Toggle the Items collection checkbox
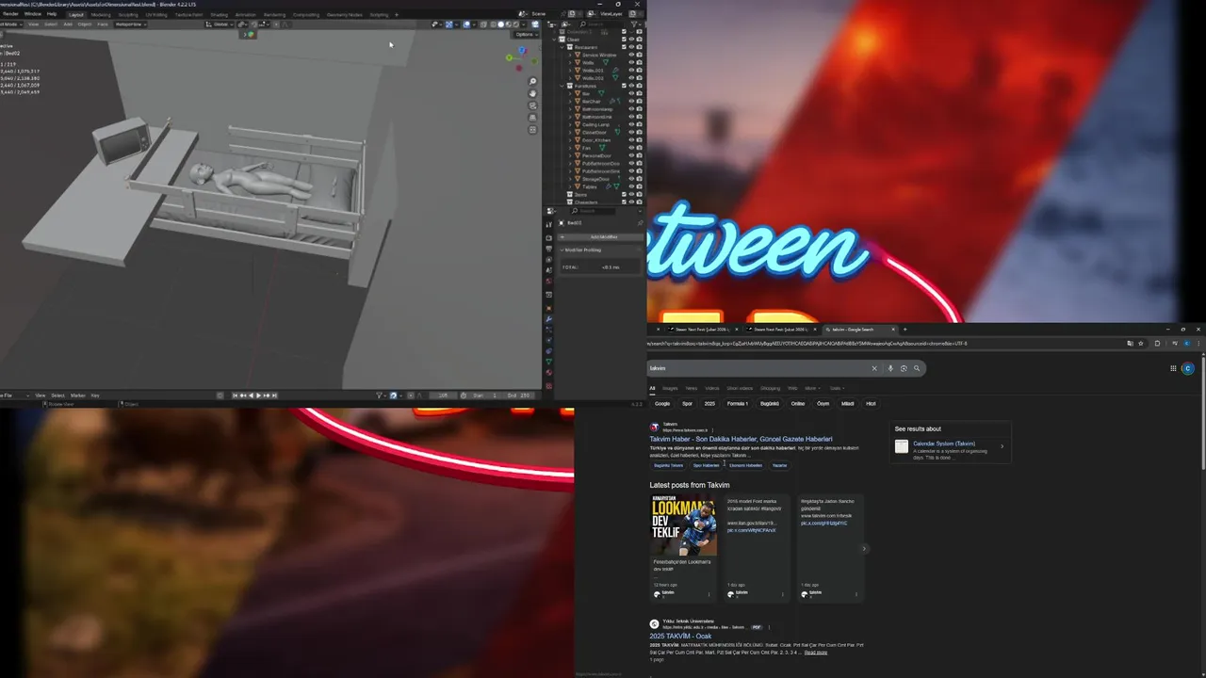 624,194
